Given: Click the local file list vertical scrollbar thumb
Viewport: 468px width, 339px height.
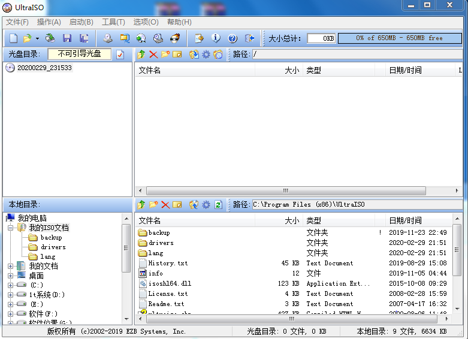Looking at the screenshot, I should point(457,250).
